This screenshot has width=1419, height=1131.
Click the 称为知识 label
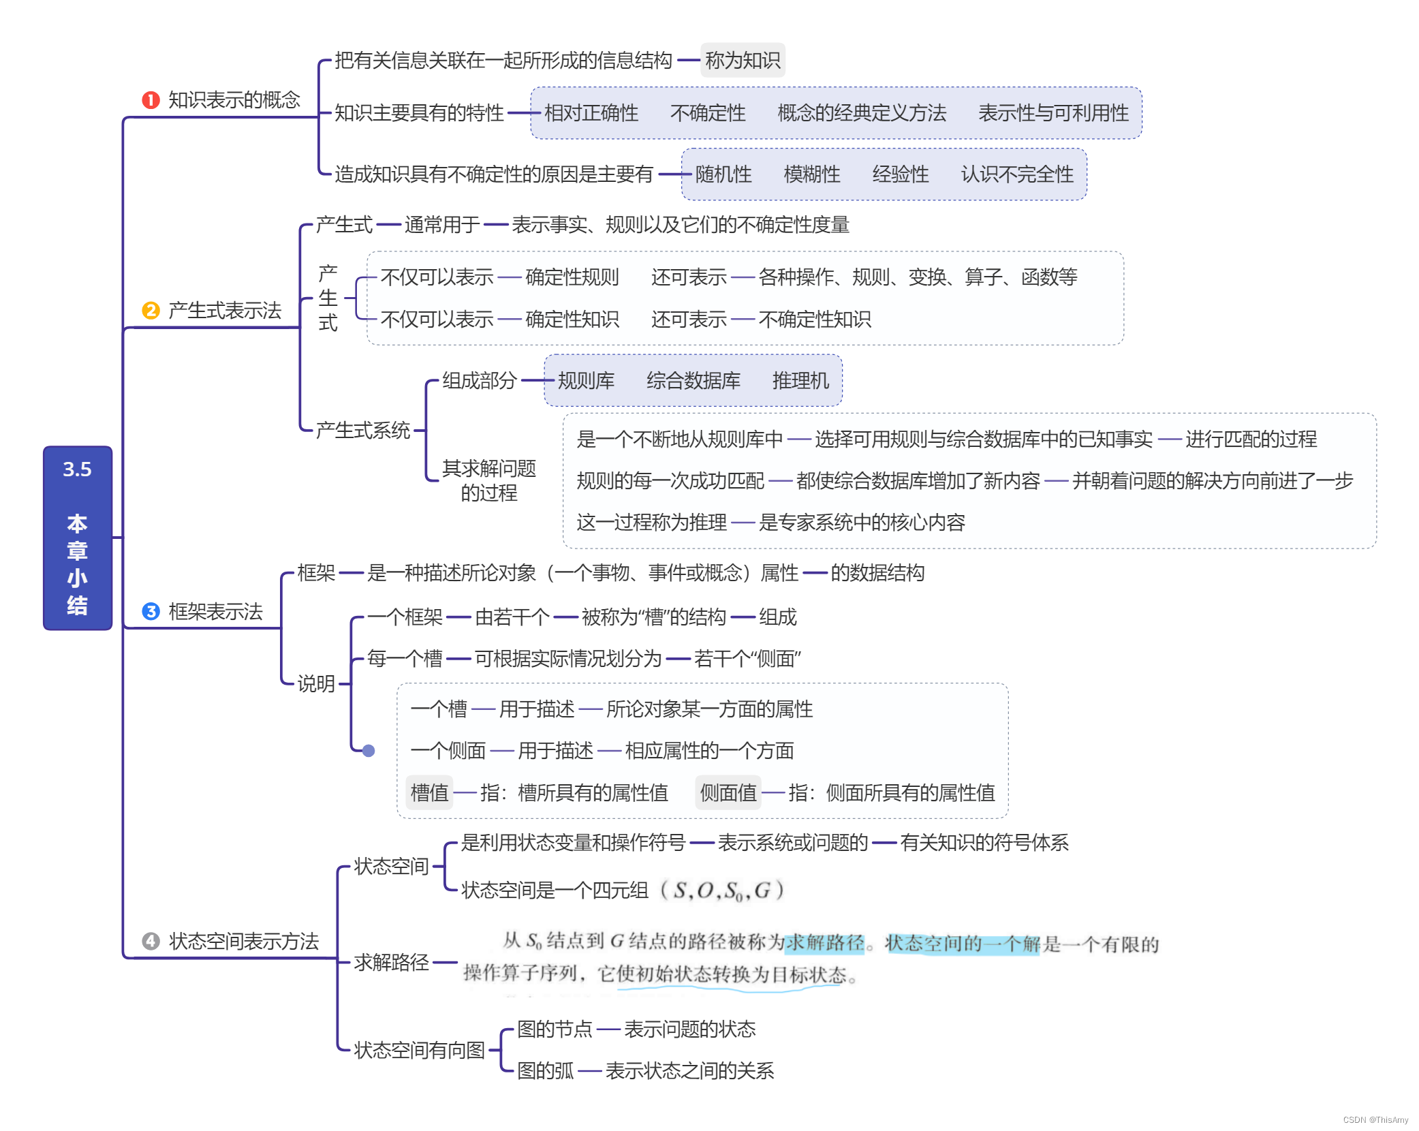point(743,61)
